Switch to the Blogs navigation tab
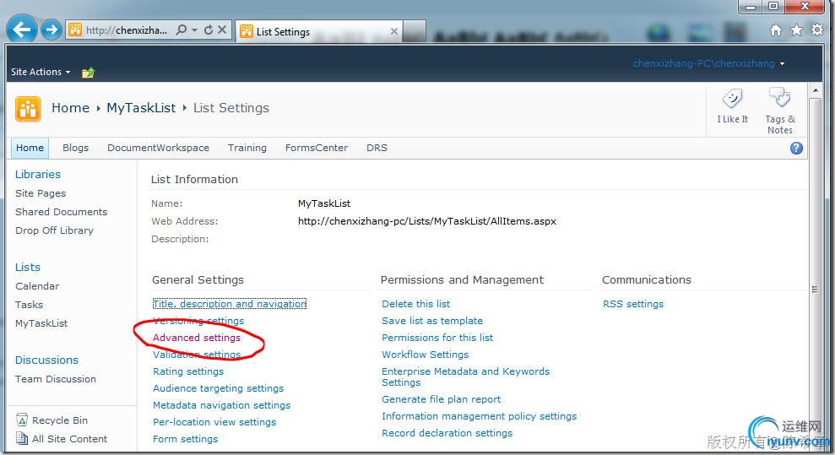 tap(75, 148)
